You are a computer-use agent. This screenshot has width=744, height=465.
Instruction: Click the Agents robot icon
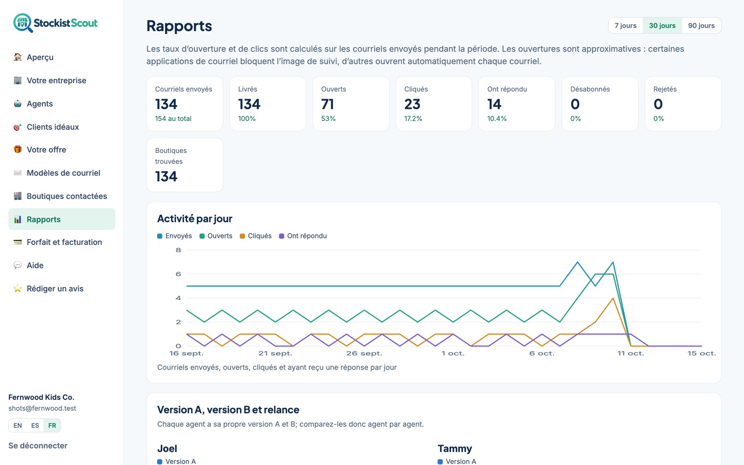(18, 104)
